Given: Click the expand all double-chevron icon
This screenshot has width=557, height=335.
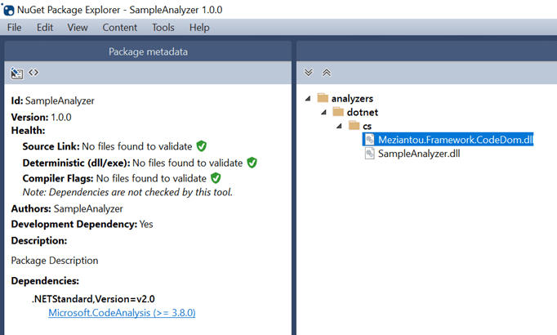Looking at the screenshot, I should click(x=309, y=73).
